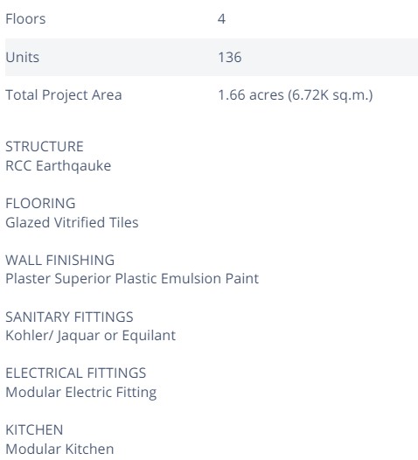Select Modular Electric Fitting text
418x460 pixels.
(x=81, y=393)
